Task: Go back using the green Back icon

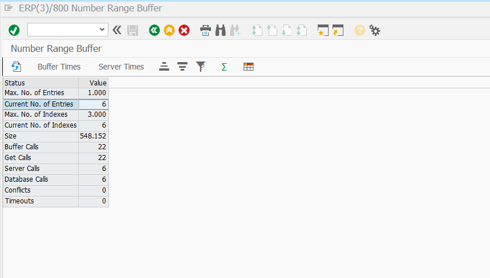Action: click(155, 30)
